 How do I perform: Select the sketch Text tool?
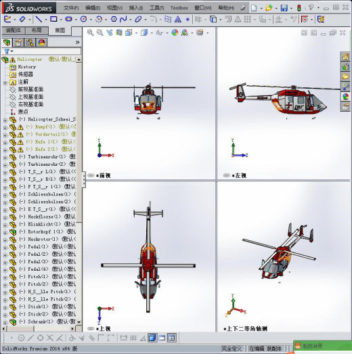point(178,19)
